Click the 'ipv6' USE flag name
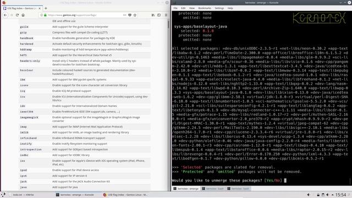352x198 pixels. pos(23,176)
